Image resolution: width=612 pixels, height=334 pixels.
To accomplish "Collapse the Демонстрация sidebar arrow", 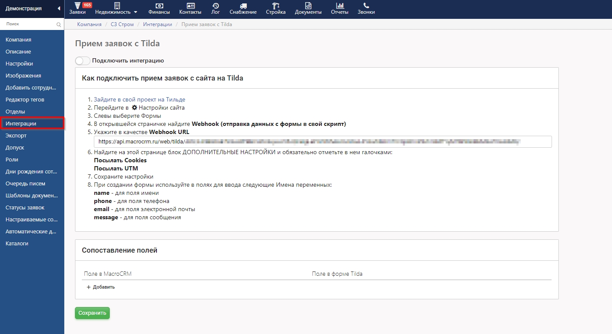I will pyautogui.click(x=59, y=9).
